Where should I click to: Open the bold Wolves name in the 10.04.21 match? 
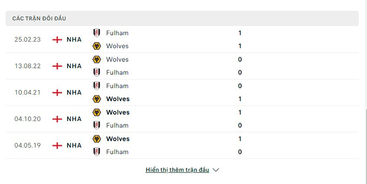tap(118, 99)
